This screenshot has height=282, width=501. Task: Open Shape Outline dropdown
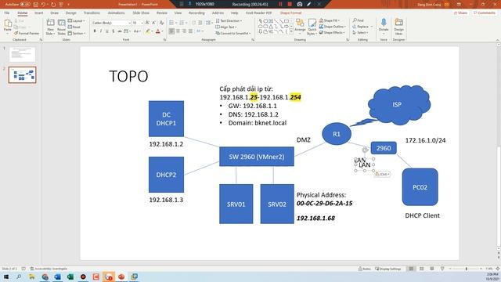(x=332, y=27)
